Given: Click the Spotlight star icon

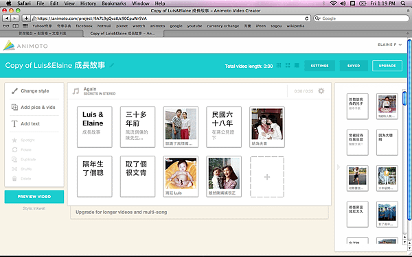Looking at the screenshot, I should tap(14, 140).
